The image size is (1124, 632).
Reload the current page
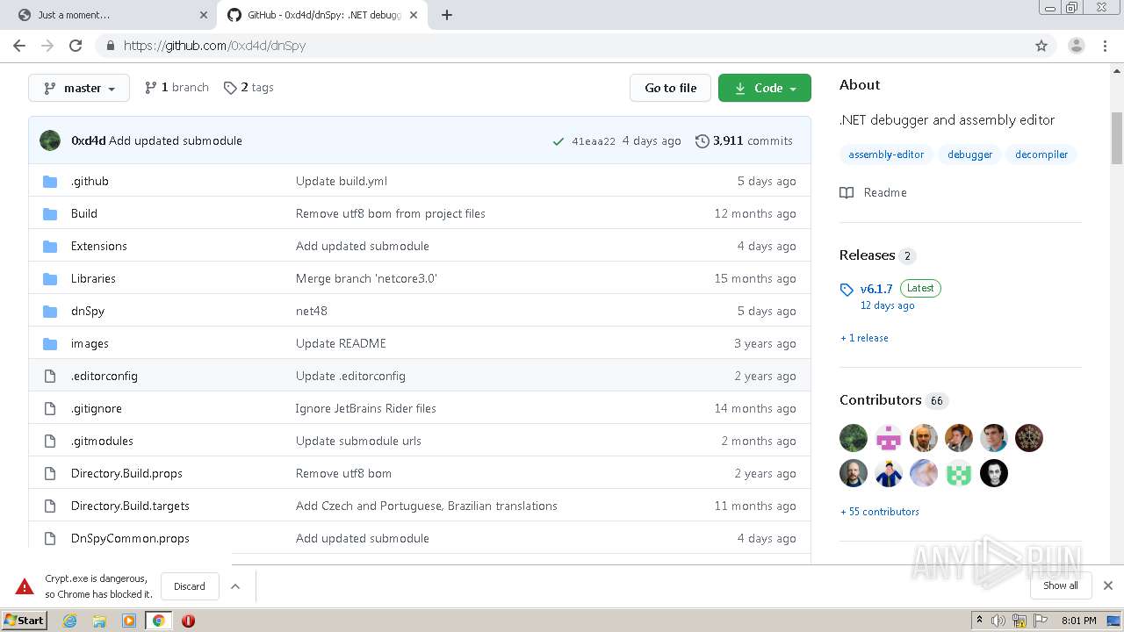(x=76, y=46)
